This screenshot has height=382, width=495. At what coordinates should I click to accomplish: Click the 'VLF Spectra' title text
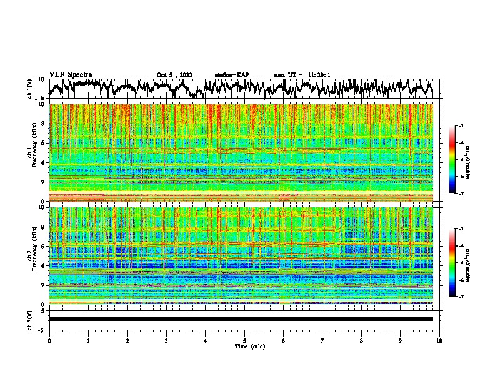point(71,75)
